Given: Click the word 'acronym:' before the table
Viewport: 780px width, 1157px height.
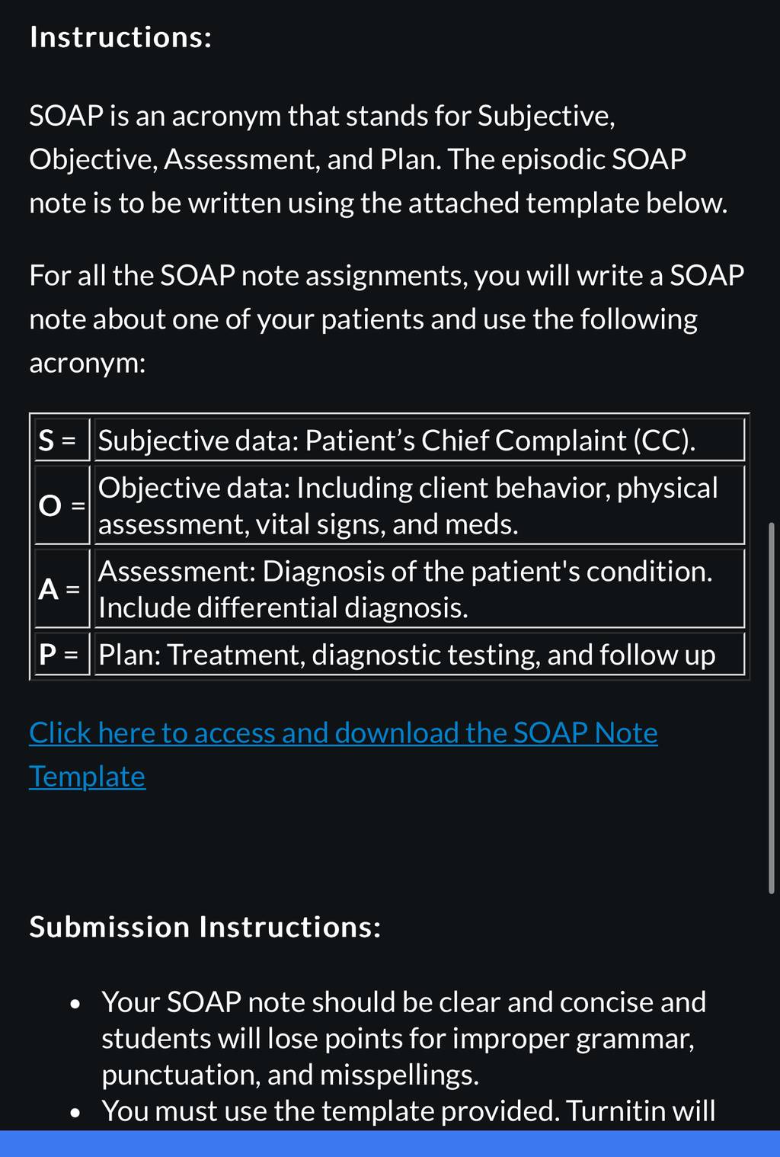Looking at the screenshot, I should (x=87, y=363).
